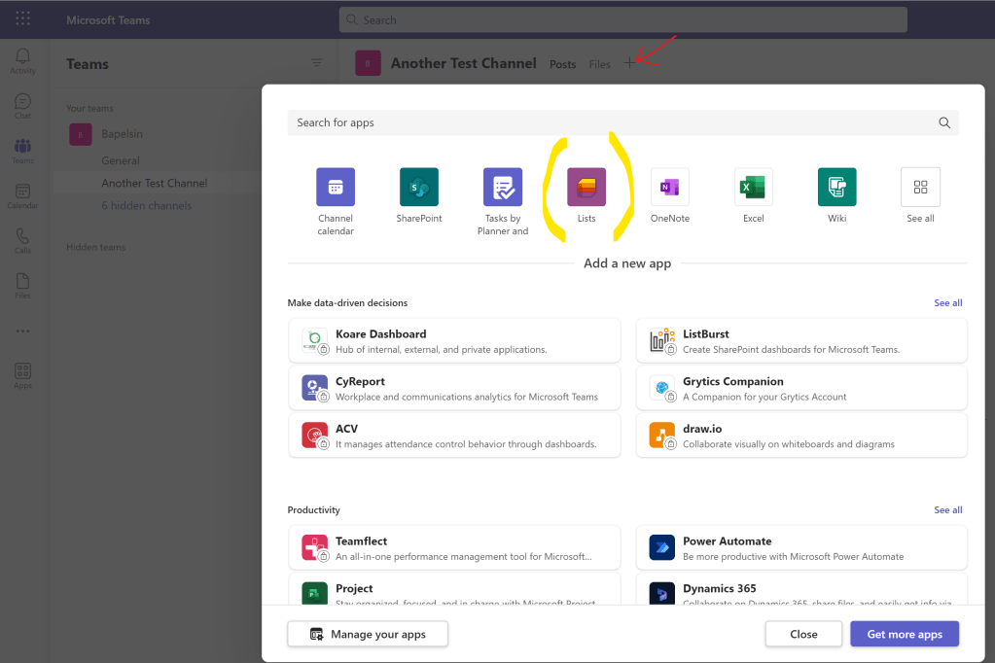Click See all link beside Productivity

[947, 509]
